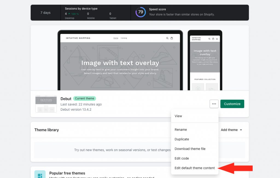Click the Debut theme name
This screenshot has width=280, height=178.
click(x=66, y=99)
